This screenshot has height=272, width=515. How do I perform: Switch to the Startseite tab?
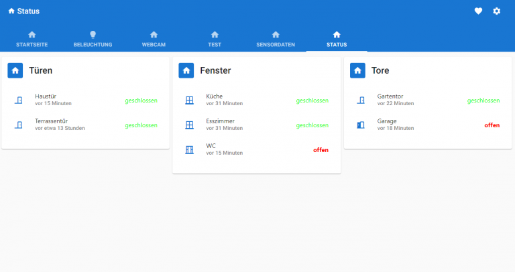(x=31, y=39)
